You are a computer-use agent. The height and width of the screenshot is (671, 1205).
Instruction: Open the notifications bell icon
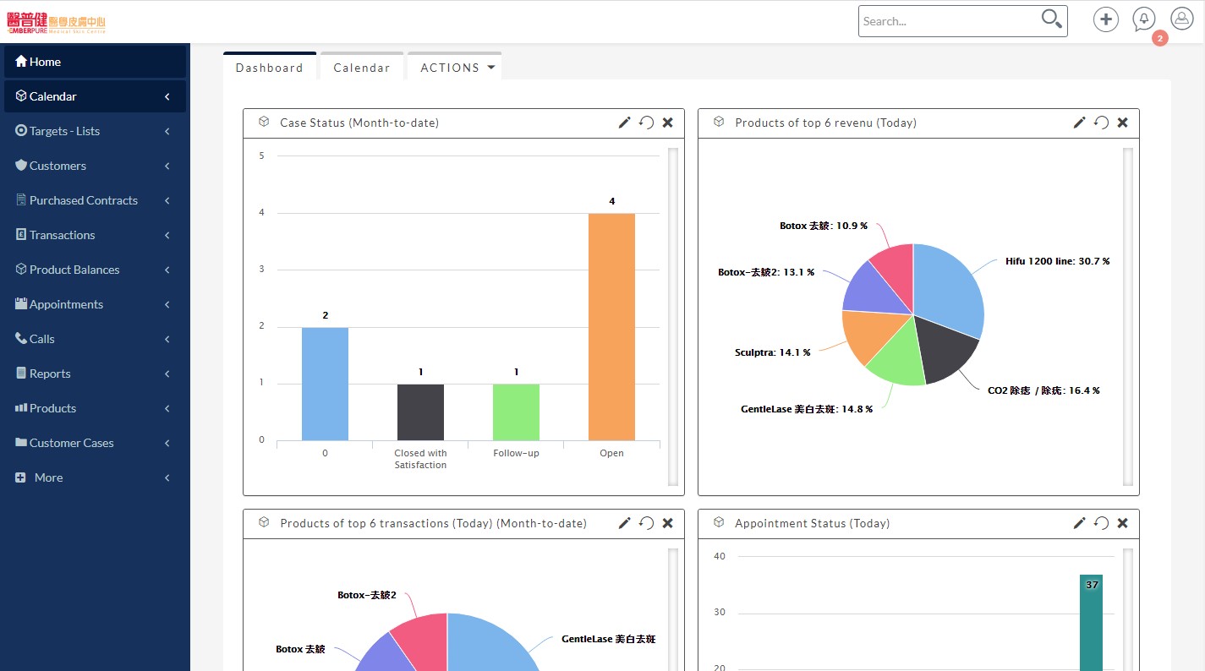pyautogui.click(x=1144, y=19)
